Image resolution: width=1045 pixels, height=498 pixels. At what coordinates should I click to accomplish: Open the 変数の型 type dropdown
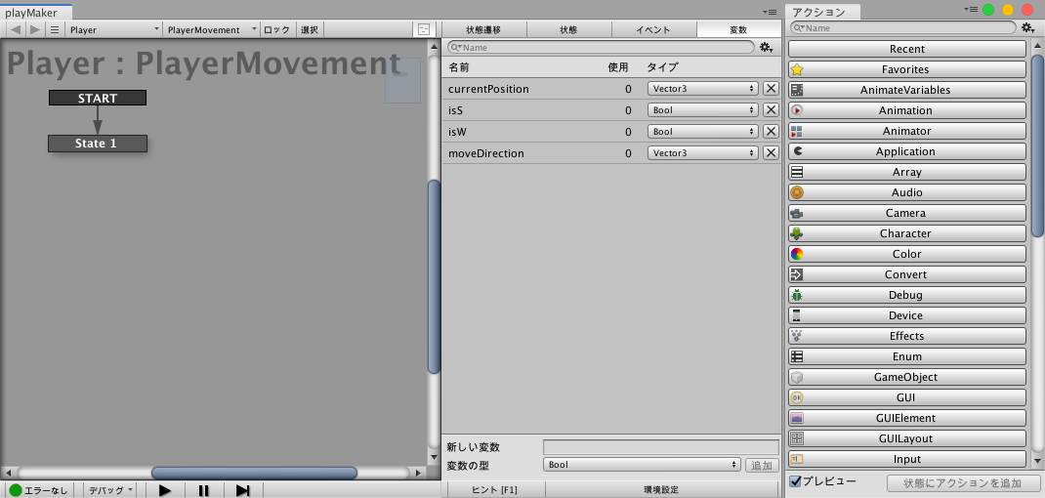tap(642, 465)
